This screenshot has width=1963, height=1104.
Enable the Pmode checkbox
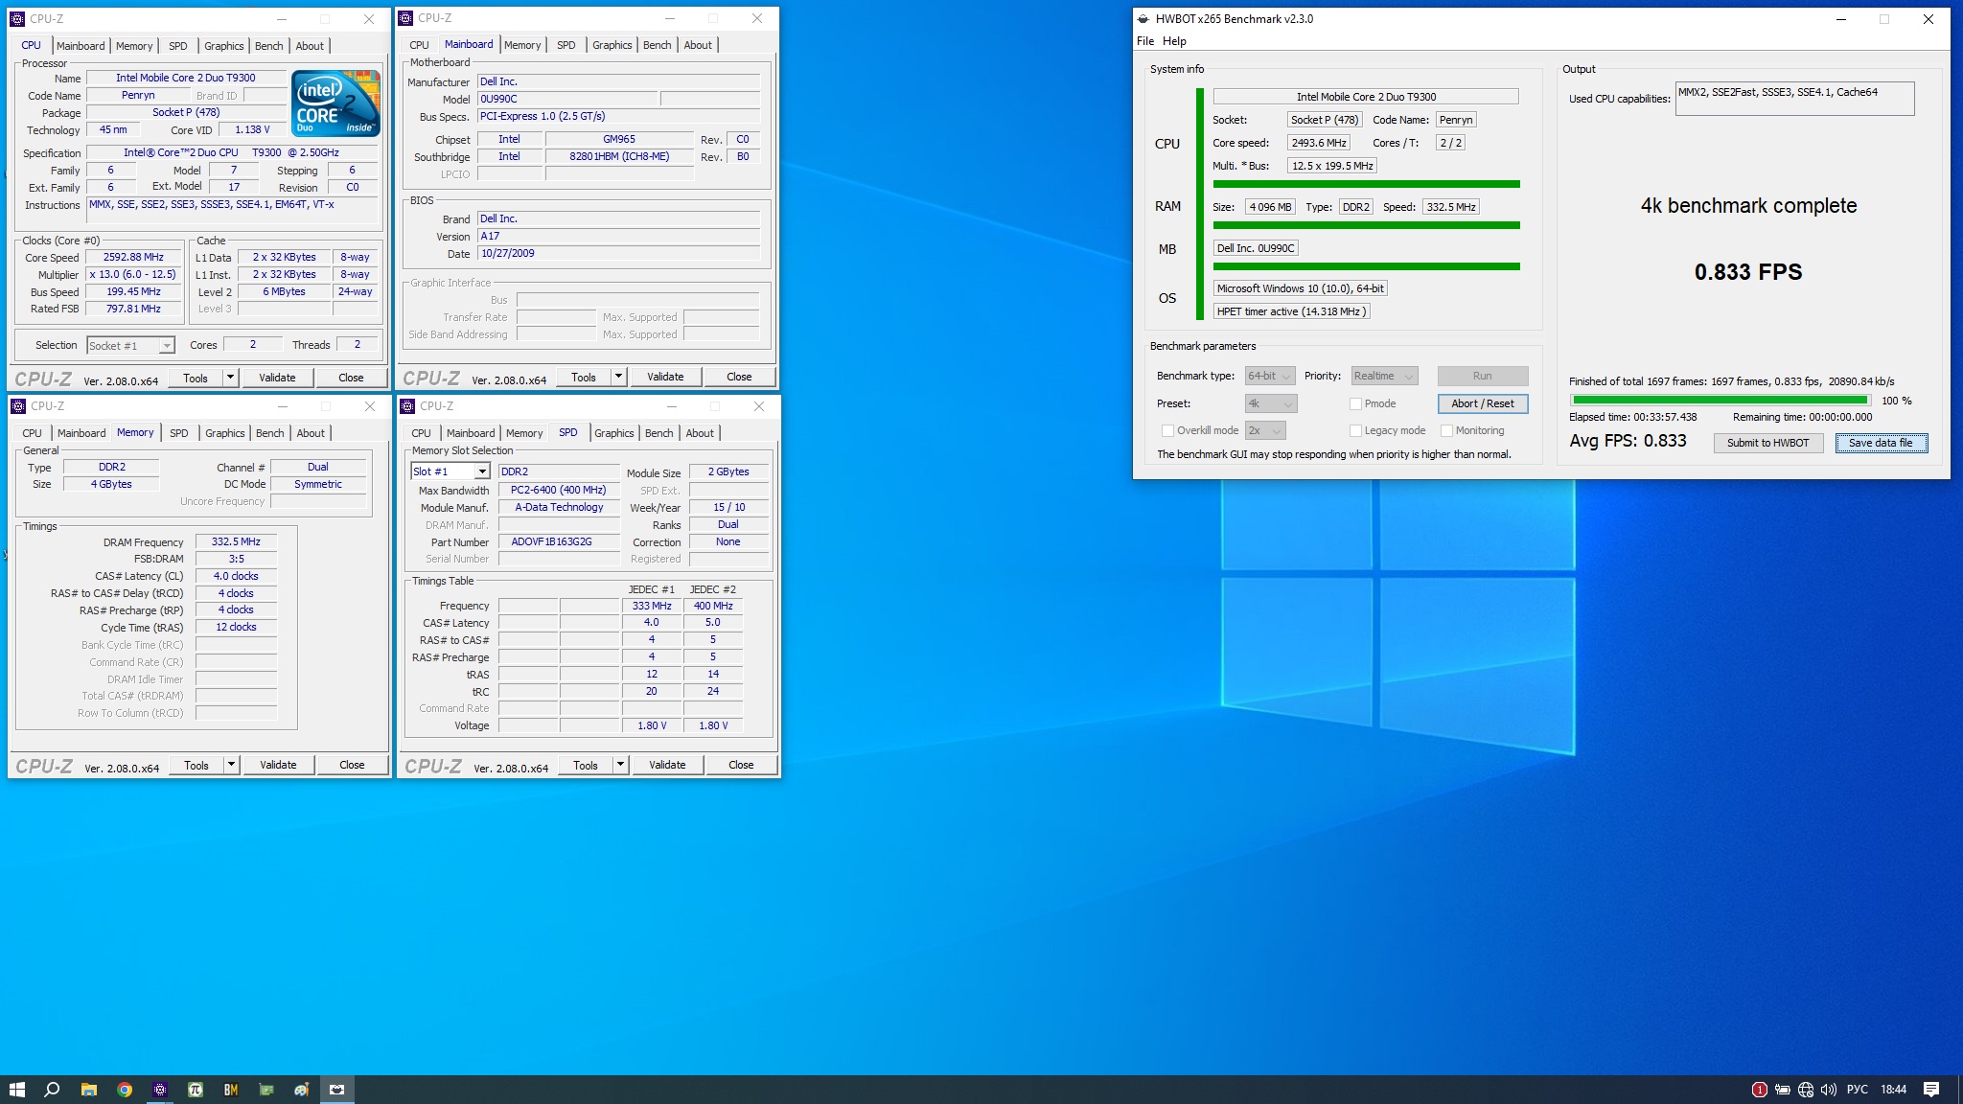[x=1355, y=403]
